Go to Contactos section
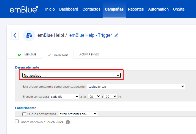The height and width of the screenshot is (134, 196). tap(91, 9)
